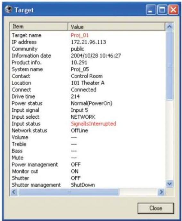Click the 2004/10/28 10:46:27 value
Viewport: 182px width, 221px height.
coord(96,56)
